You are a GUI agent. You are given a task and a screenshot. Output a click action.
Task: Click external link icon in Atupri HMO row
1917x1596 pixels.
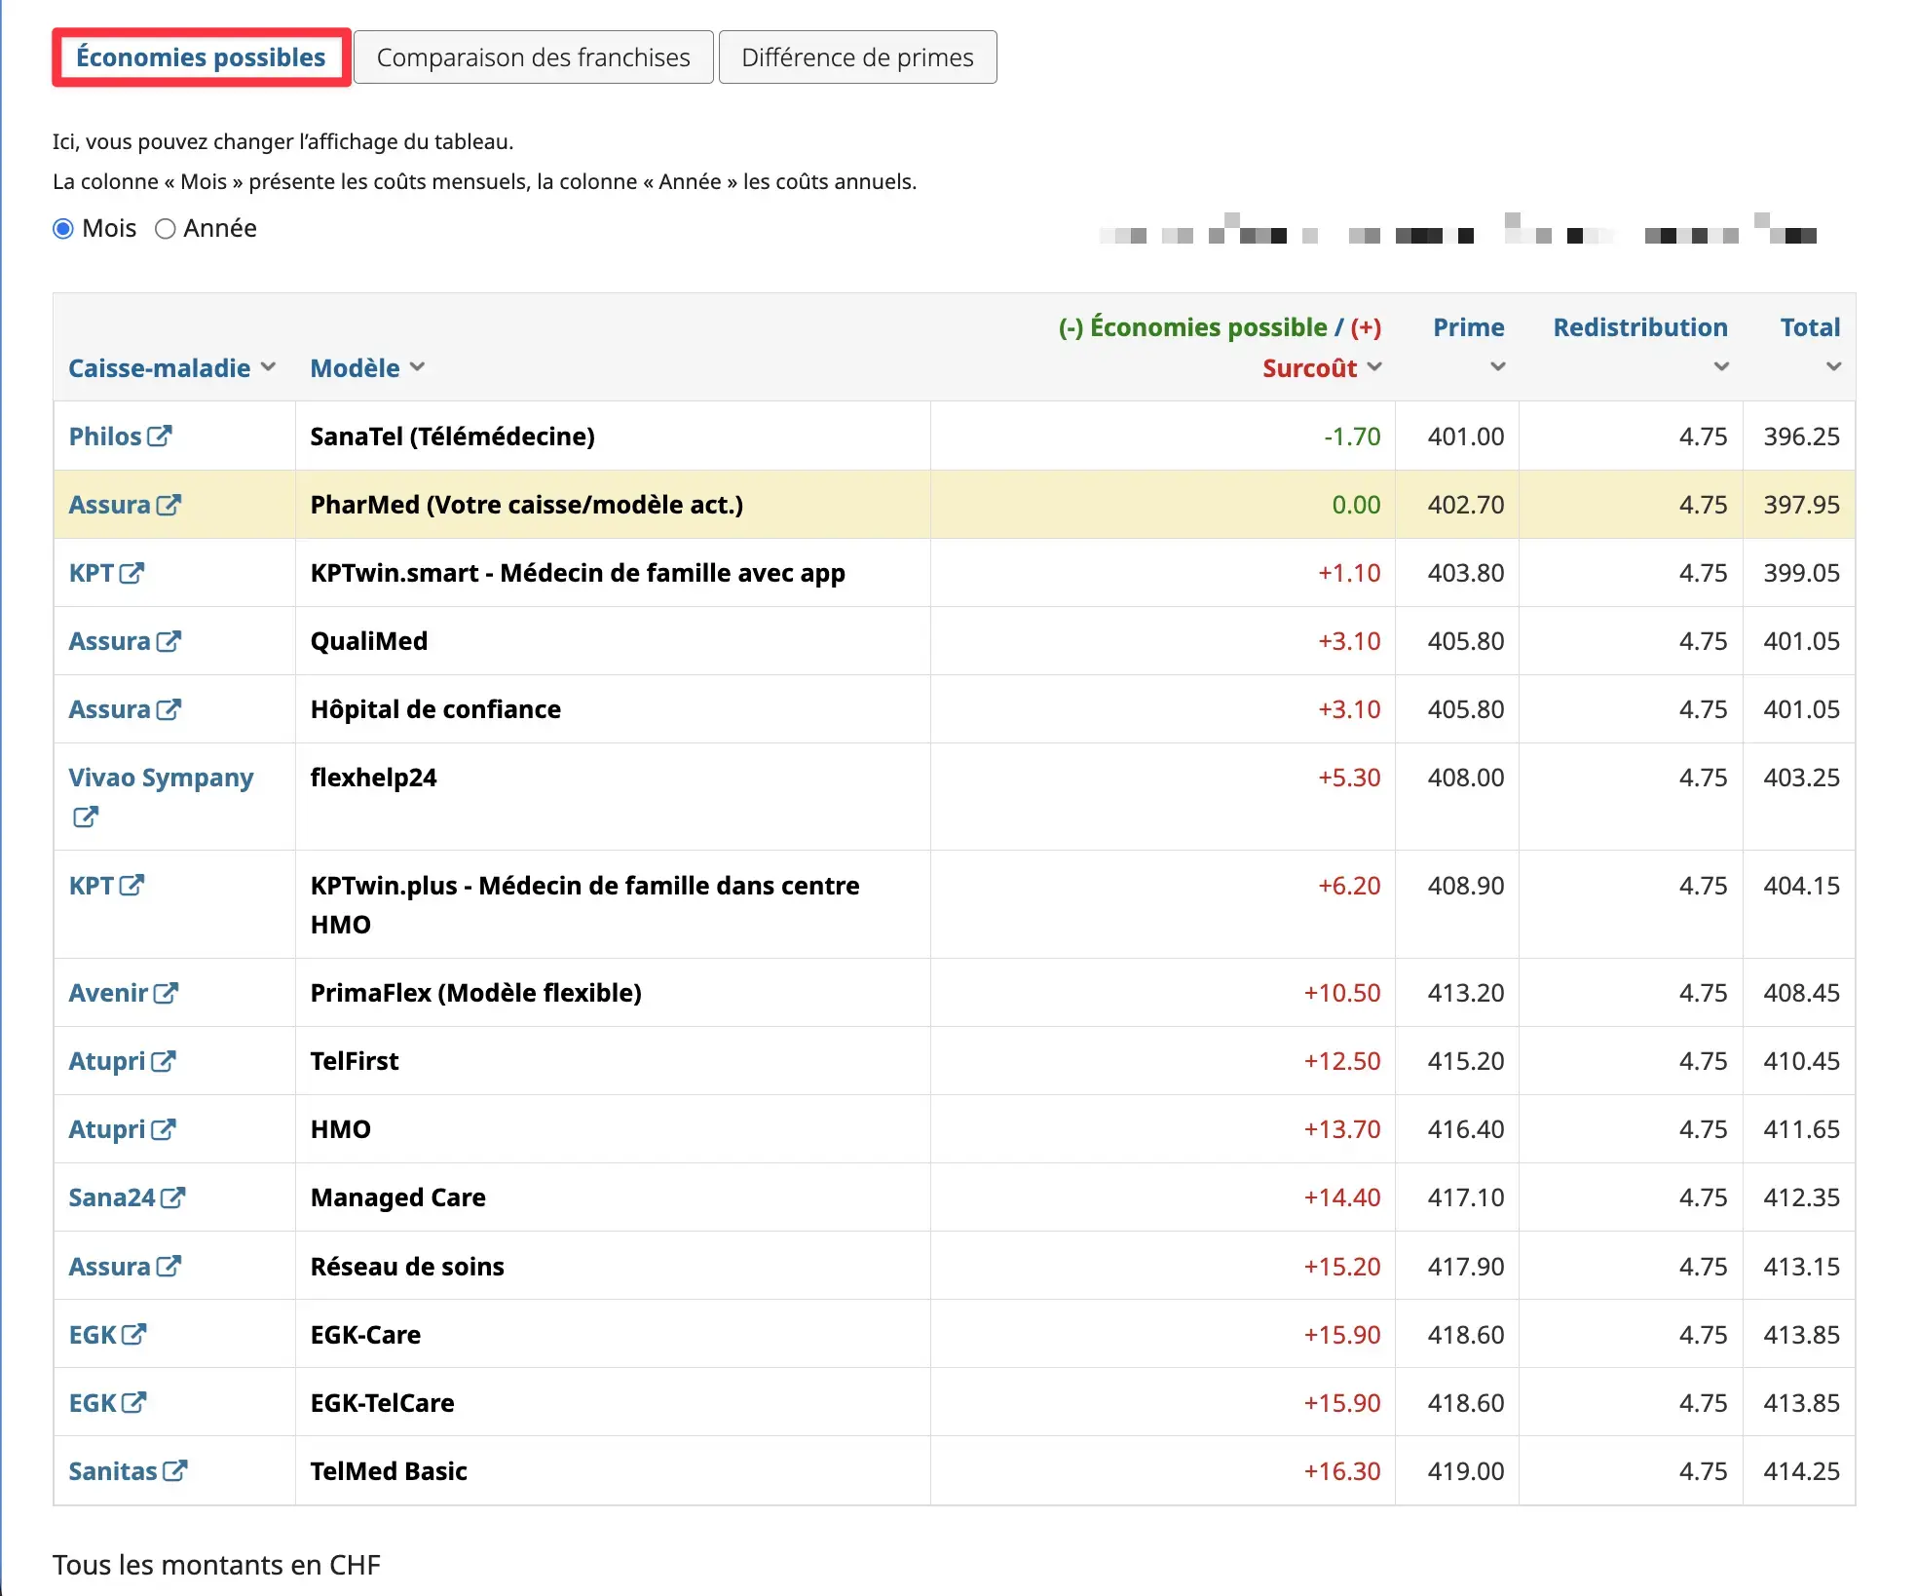tap(163, 1128)
